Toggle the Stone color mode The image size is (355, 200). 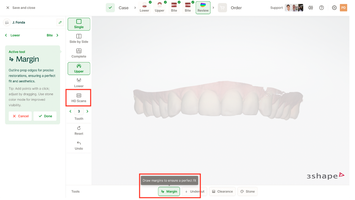[x=247, y=191]
